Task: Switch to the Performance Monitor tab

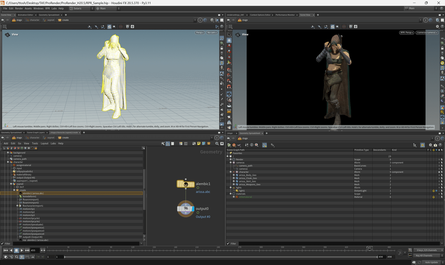Action: (x=285, y=15)
